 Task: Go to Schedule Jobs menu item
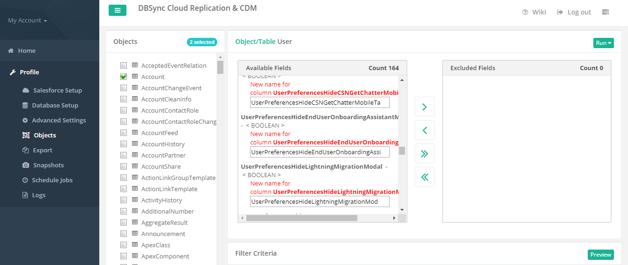(x=52, y=180)
